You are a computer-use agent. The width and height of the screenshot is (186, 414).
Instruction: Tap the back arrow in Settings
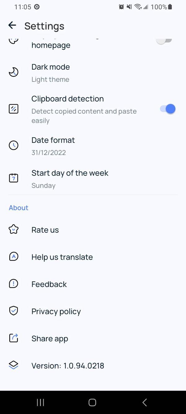click(12, 25)
